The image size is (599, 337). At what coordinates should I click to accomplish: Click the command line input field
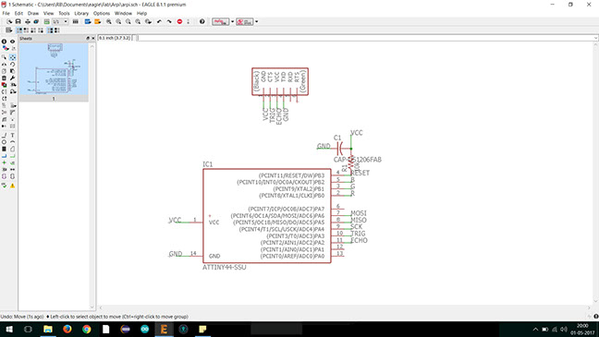click(365, 38)
